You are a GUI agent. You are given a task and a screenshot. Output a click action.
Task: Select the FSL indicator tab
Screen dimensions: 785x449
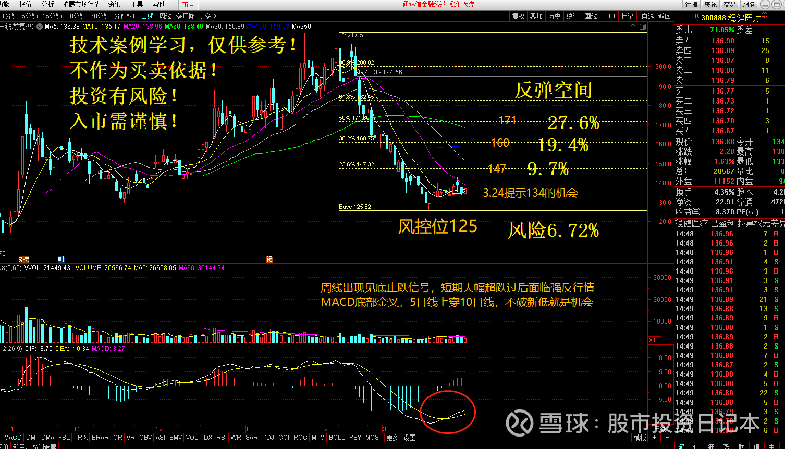click(64, 438)
